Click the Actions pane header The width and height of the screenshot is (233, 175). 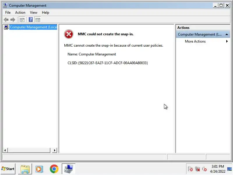point(203,28)
